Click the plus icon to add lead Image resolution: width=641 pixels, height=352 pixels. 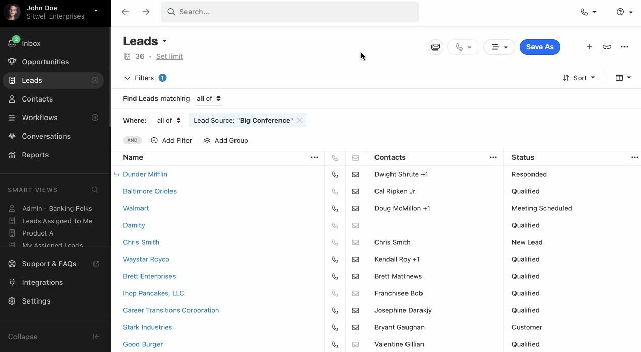pos(589,47)
